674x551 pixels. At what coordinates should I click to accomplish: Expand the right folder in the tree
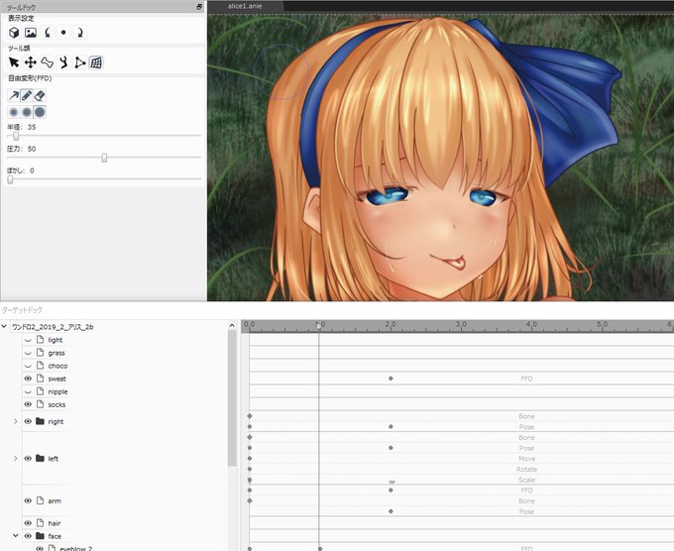click(x=16, y=421)
